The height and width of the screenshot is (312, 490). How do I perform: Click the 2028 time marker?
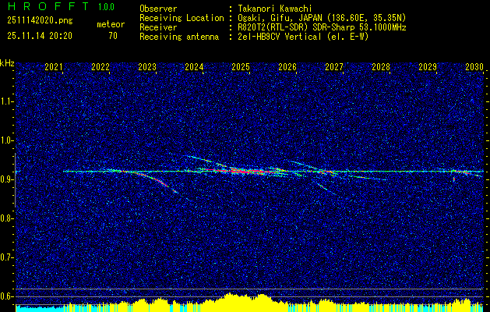point(381,66)
